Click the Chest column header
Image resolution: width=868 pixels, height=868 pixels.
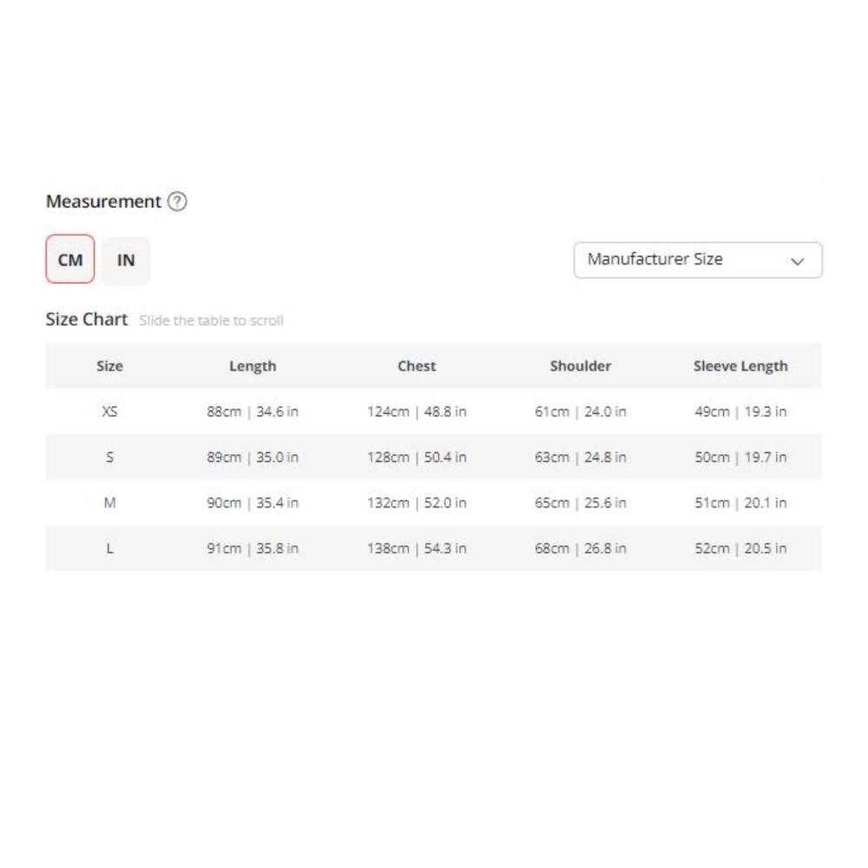(x=417, y=365)
